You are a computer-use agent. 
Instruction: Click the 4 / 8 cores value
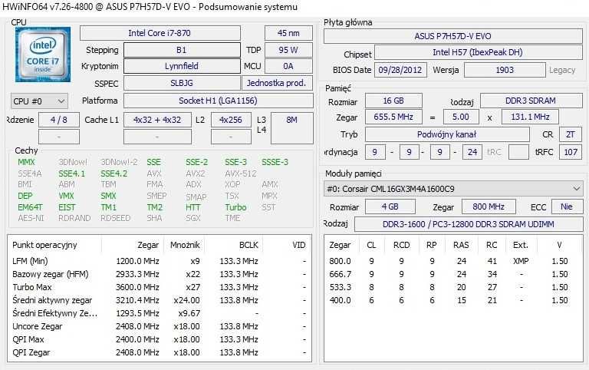pyautogui.click(x=59, y=120)
